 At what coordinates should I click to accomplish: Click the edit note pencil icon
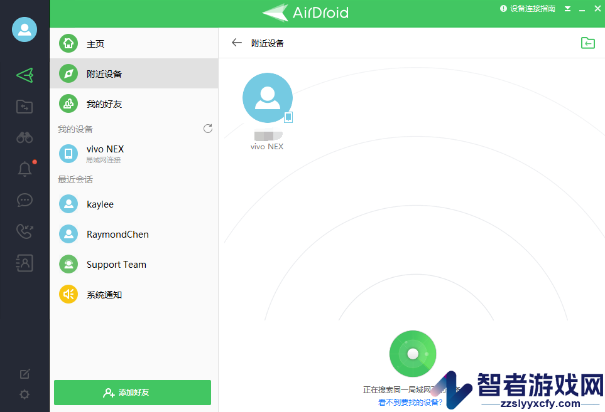pyautogui.click(x=25, y=374)
